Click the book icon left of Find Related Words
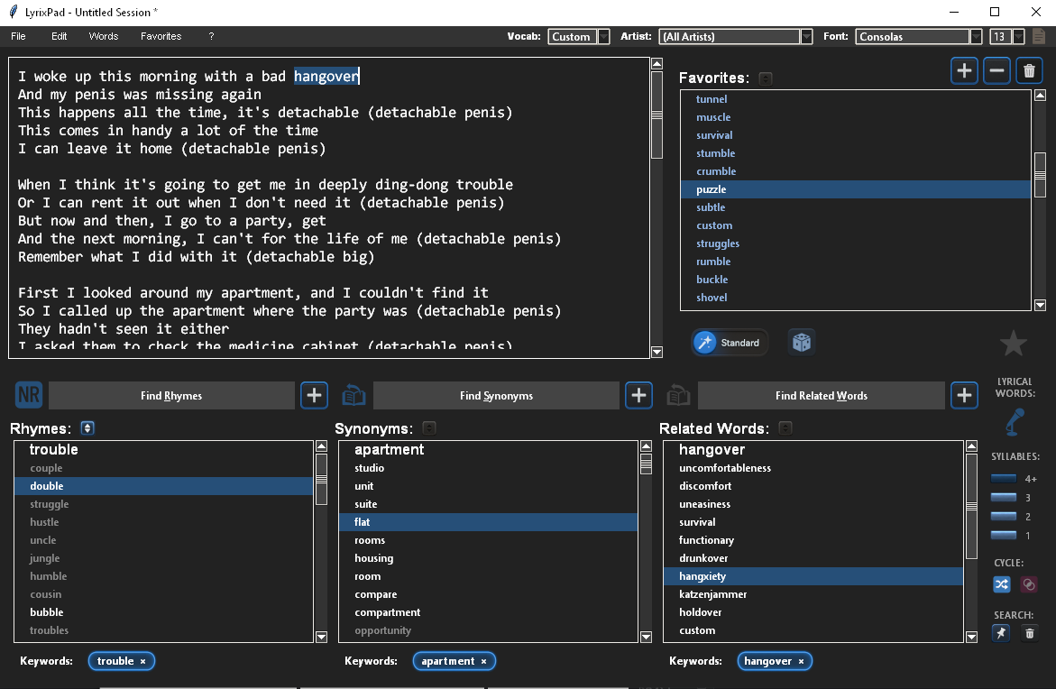 pyautogui.click(x=678, y=395)
